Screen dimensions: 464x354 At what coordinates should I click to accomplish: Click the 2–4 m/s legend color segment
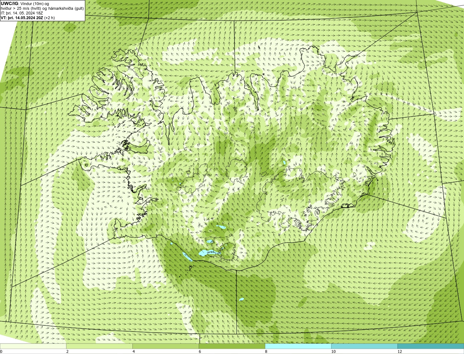[99, 346]
